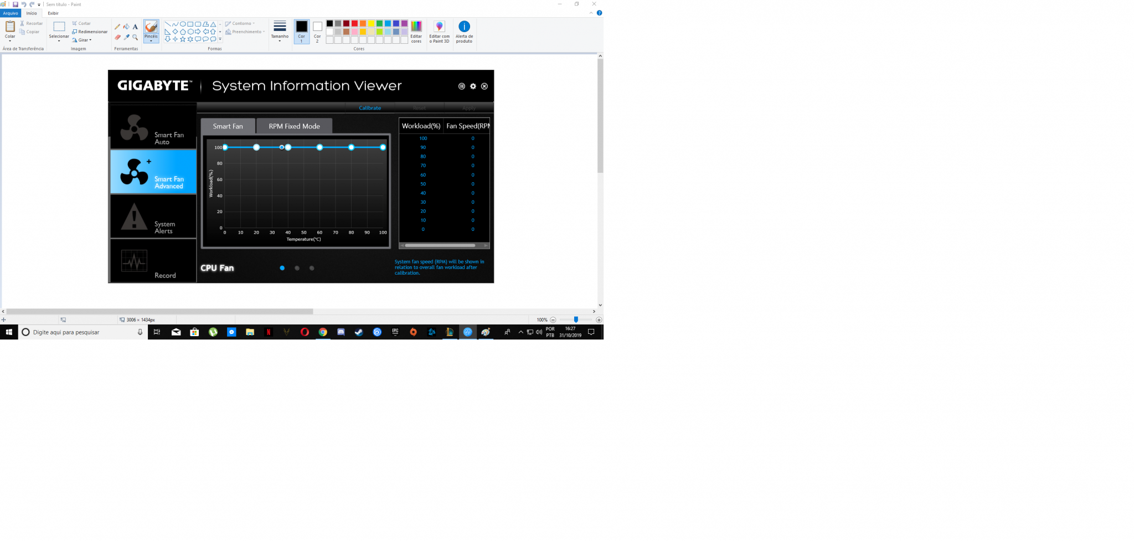Select the Fill bucket tool
Image resolution: width=1134 pixels, height=541 pixels.
tap(126, 27)
